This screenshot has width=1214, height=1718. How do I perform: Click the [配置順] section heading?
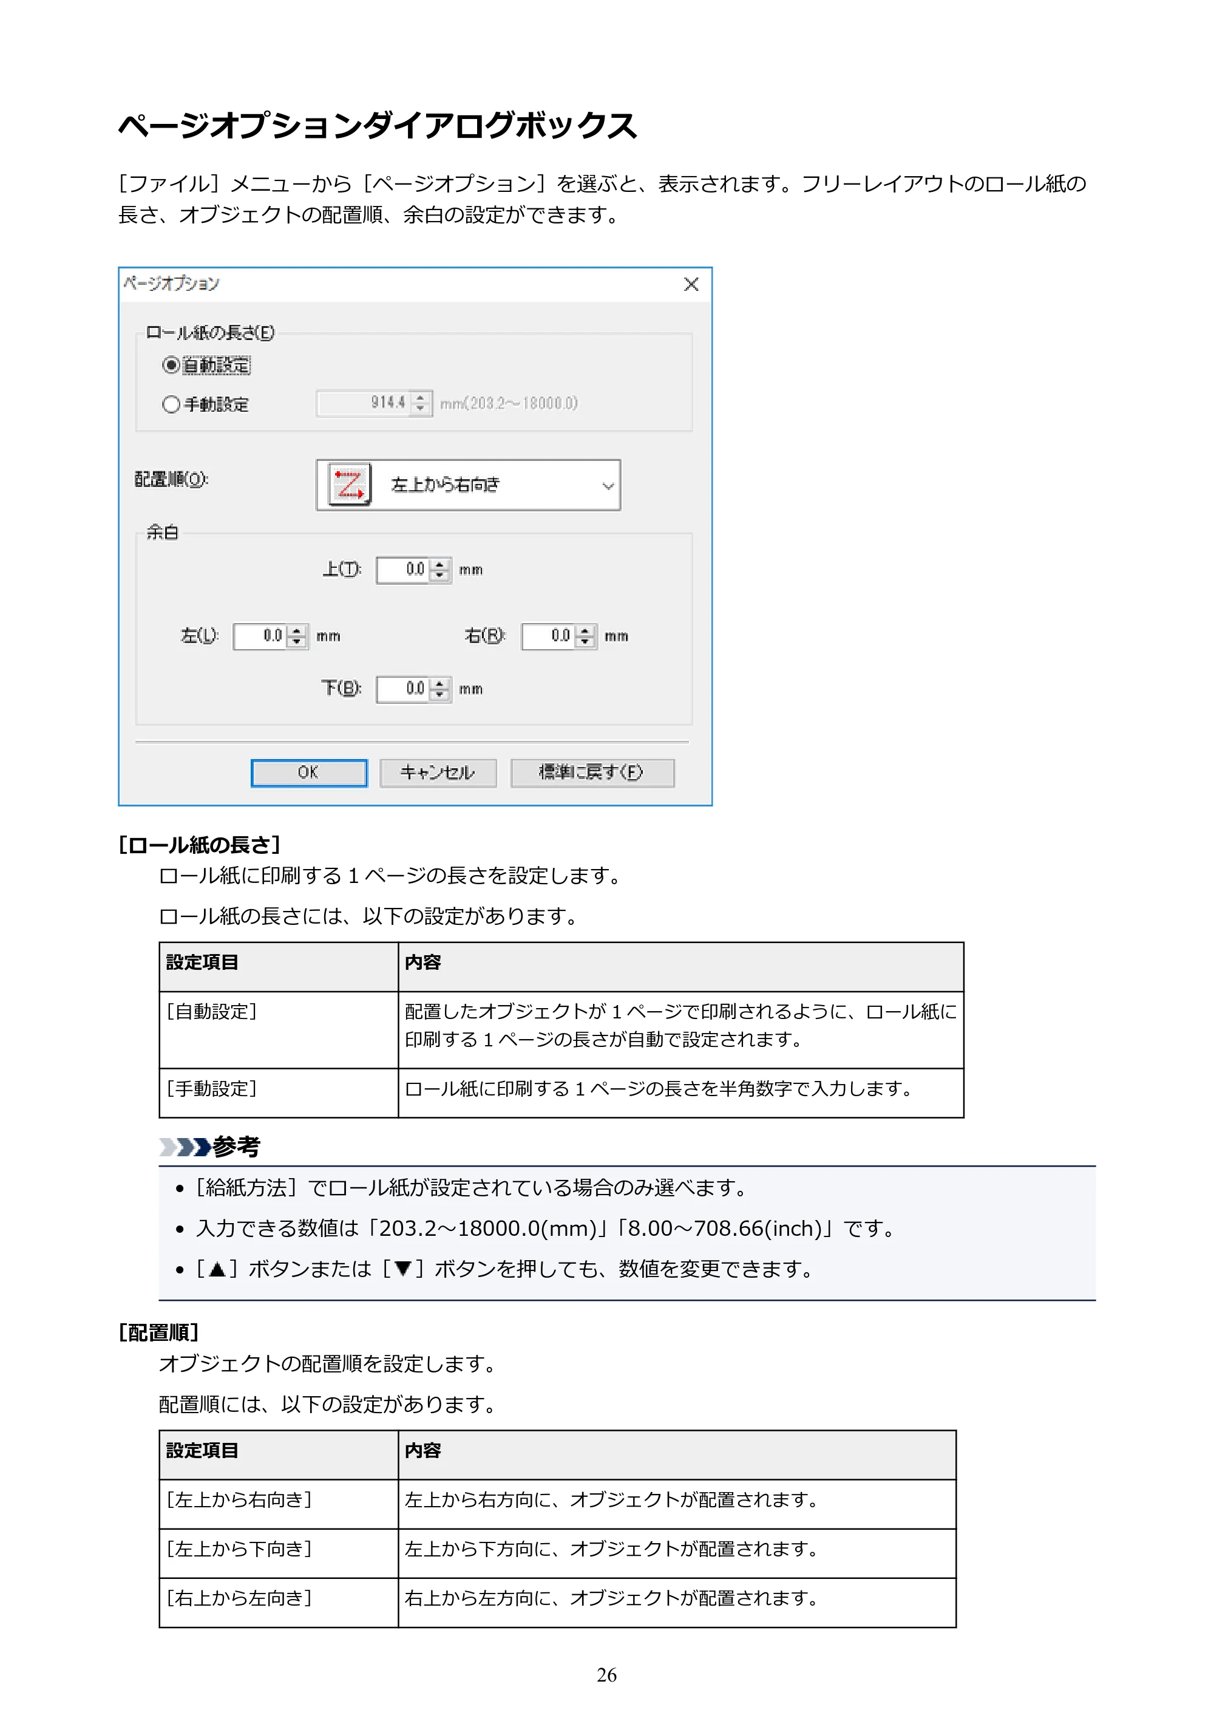pyautogui.click(x=158, y=1332)
